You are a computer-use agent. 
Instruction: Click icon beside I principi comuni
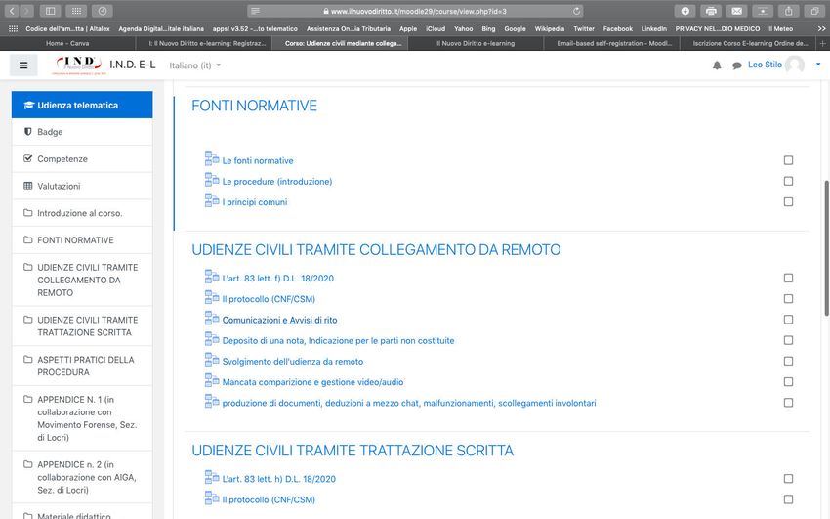[212, 199]
